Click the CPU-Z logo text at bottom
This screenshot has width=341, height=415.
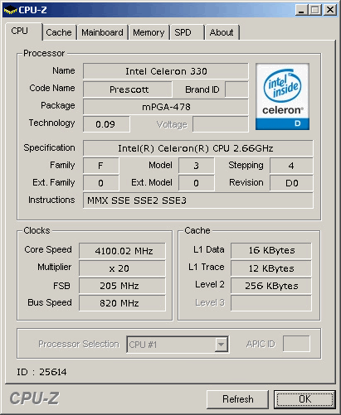34,398
